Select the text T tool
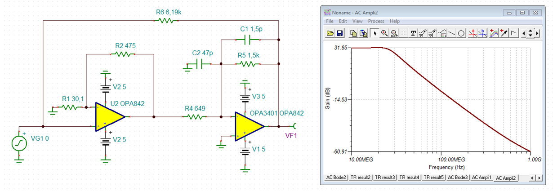The height and width of the screenshot is (191, 553). point(413,33)
